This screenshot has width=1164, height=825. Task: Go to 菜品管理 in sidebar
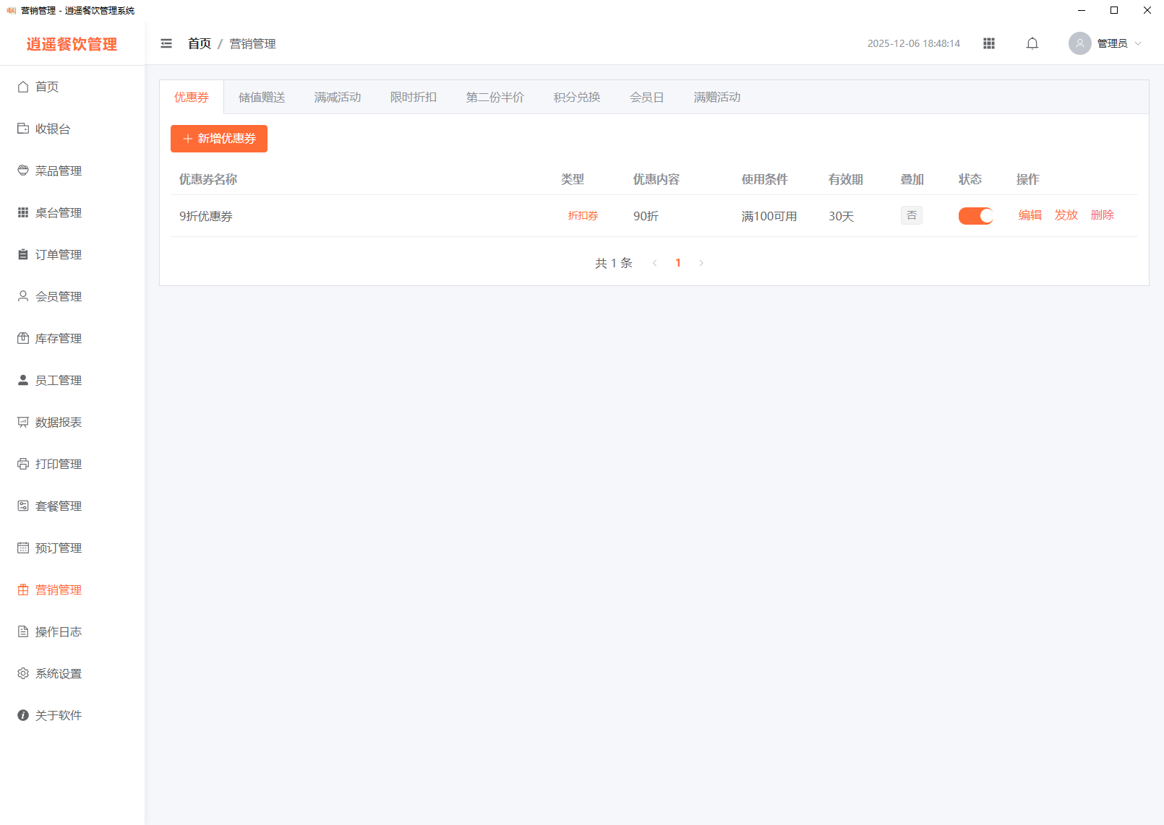coord(58,170)
